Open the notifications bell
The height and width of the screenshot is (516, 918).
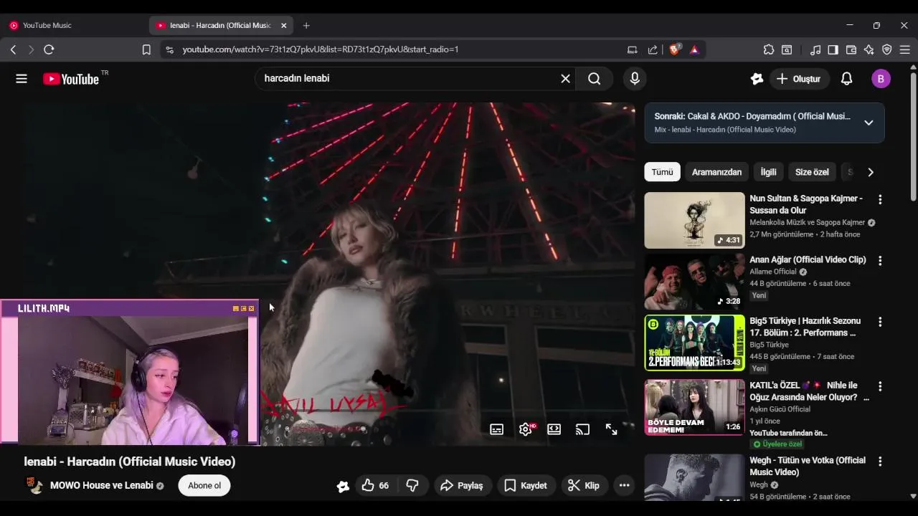pos(846,79)
